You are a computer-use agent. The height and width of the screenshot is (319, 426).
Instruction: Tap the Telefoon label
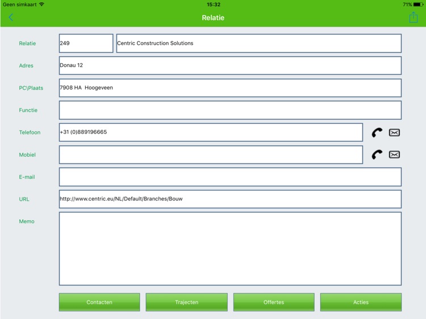(x=30, y=132)
